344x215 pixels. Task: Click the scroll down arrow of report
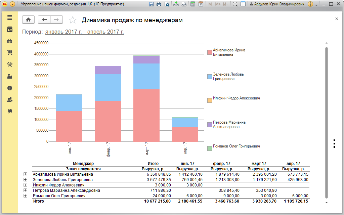point(327,203)
